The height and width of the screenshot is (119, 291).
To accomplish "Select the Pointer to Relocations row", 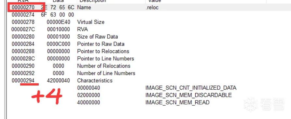I will coord(149,51).
